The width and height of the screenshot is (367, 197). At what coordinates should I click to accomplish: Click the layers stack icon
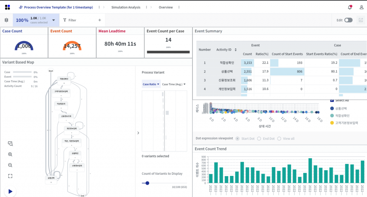coord(6,20)
